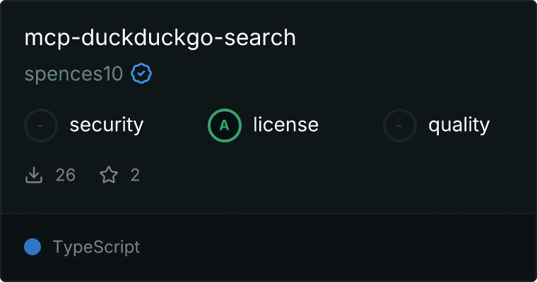Open the mcp-duckduckgo-search title link

160,38
